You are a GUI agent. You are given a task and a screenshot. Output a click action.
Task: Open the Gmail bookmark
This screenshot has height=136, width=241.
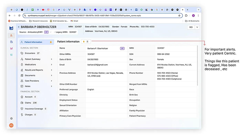tap(74, 21)
